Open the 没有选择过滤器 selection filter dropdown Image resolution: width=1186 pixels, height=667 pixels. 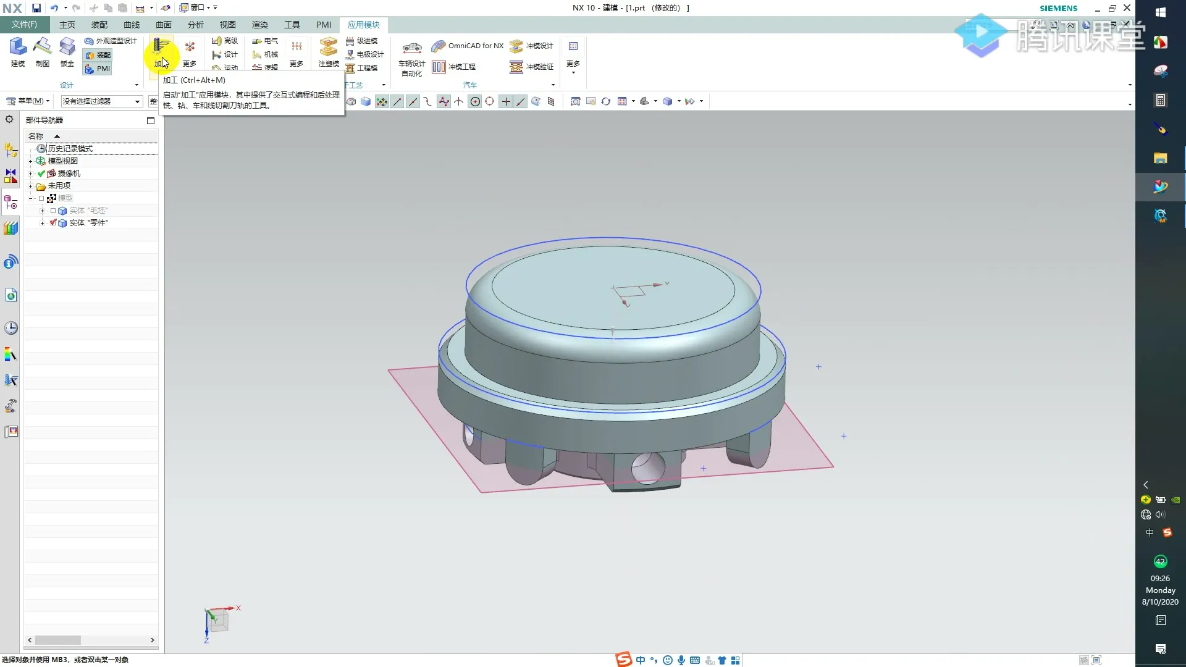click(101, 101)
